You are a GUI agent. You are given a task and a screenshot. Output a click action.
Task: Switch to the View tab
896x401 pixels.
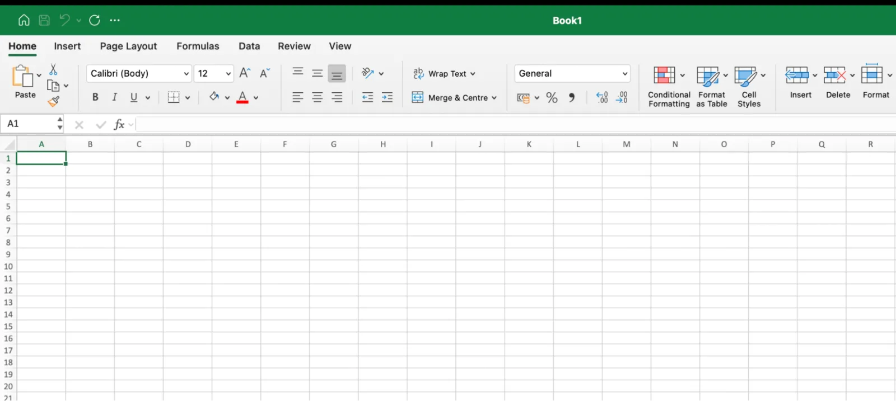pyautogui.click(x=340, y=46)
